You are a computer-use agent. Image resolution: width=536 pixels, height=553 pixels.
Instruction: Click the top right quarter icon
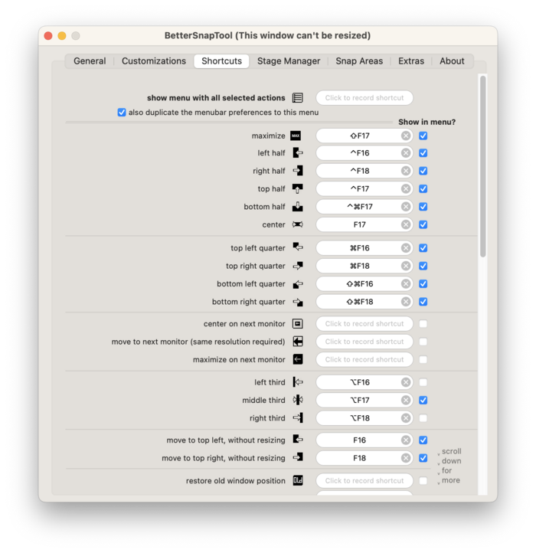[298, 266]
